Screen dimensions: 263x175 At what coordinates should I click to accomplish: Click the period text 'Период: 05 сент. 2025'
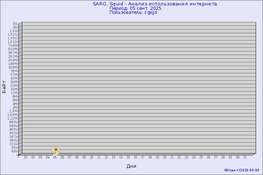coord(135,8)
